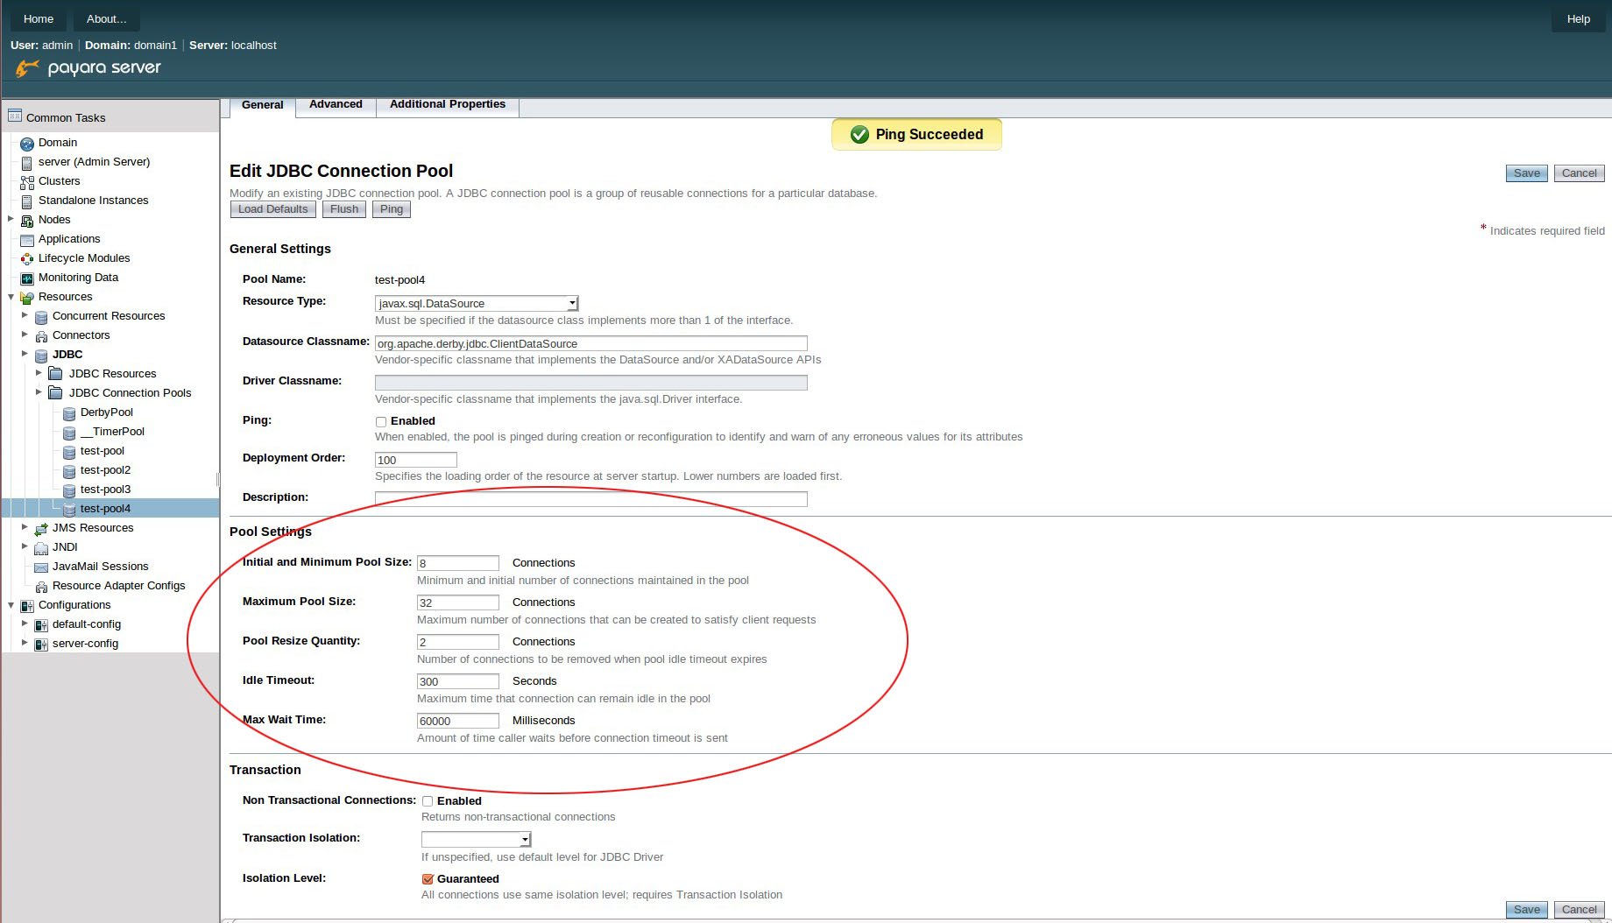1612x923 pixels.
Task: Open the Additional Properties tab
Action: coord(447,104)
